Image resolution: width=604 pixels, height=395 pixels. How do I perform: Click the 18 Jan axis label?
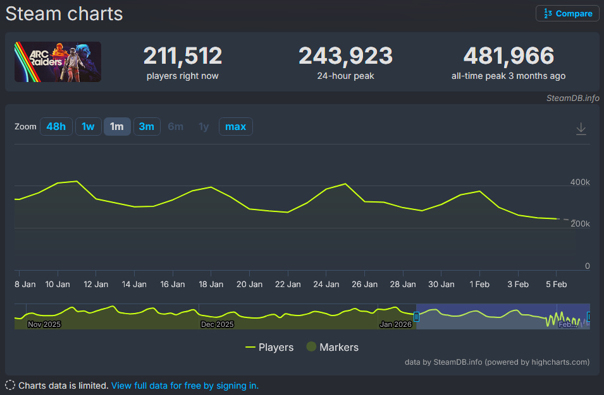tap(211, 285)
